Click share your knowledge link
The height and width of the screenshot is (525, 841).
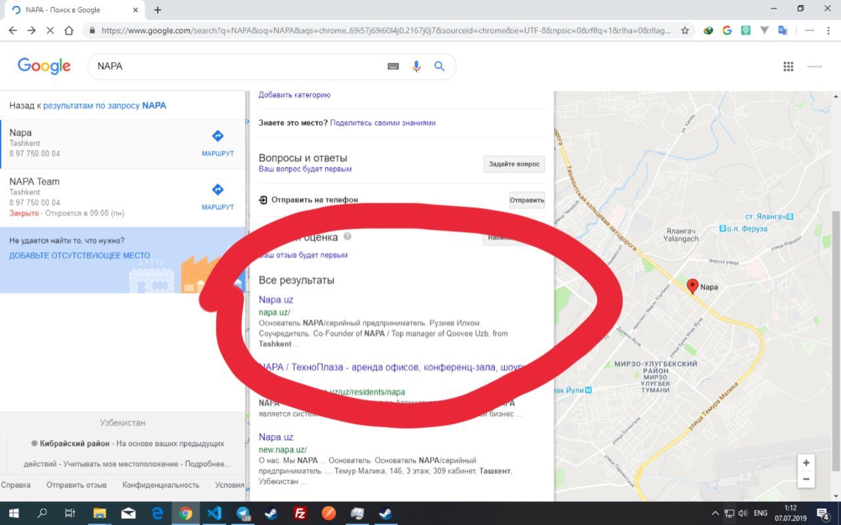(x=382, y=123)
